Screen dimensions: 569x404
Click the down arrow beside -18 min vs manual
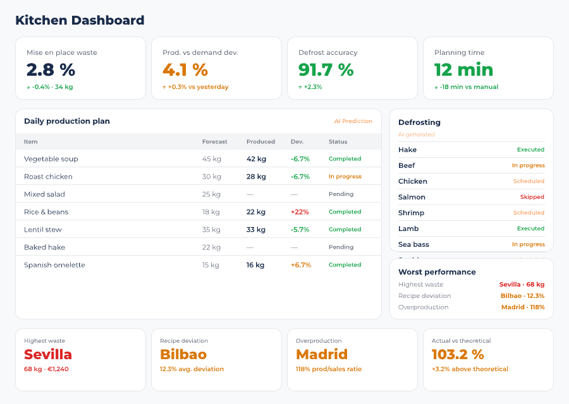tap(436, 87)
